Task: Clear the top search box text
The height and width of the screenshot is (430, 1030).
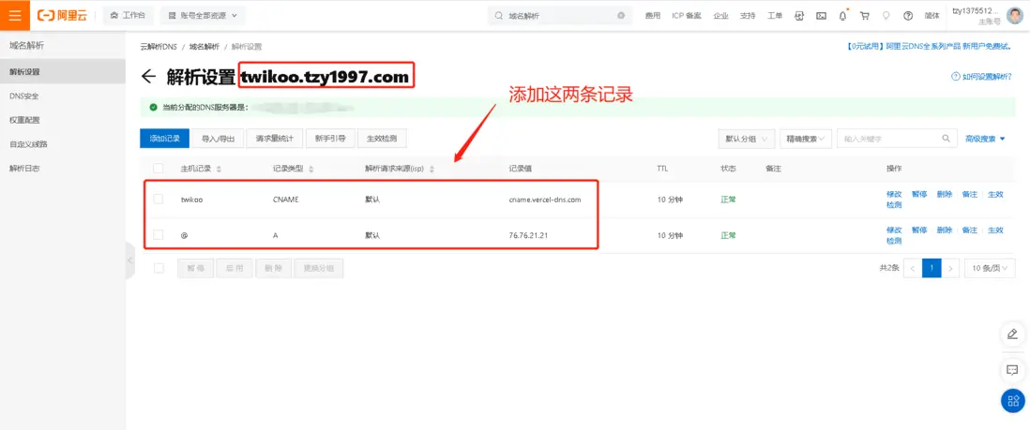Action: [621, 15]
